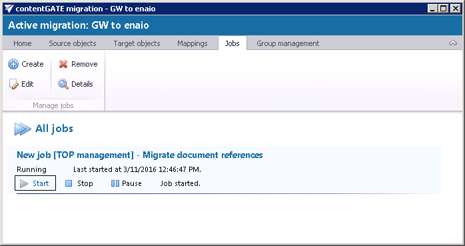Viewport: 465px width, 246px height.
Task: Click the 'Job started.' message
Action: pos(181,183)
